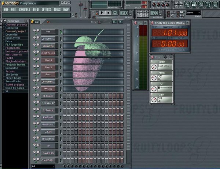Open the Kick05-10-1 channel button
The image size is (220, 169).
[48, 125]
